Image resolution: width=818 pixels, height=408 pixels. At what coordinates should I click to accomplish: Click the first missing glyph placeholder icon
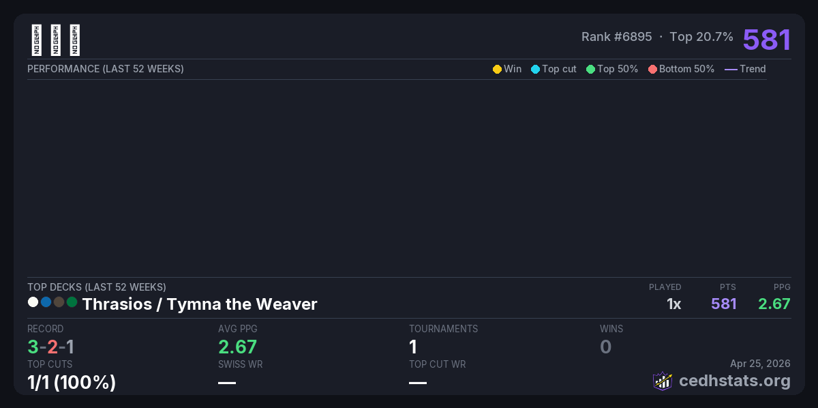pos(36,40)
